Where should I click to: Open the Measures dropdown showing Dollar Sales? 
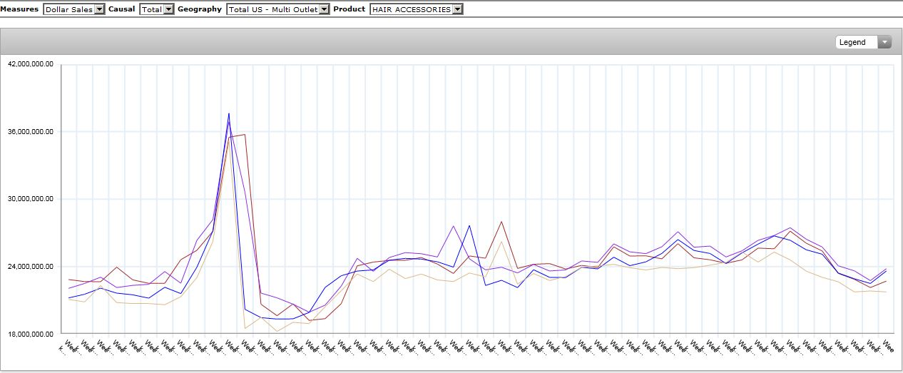pyautogui.click(x=74, y=9)
